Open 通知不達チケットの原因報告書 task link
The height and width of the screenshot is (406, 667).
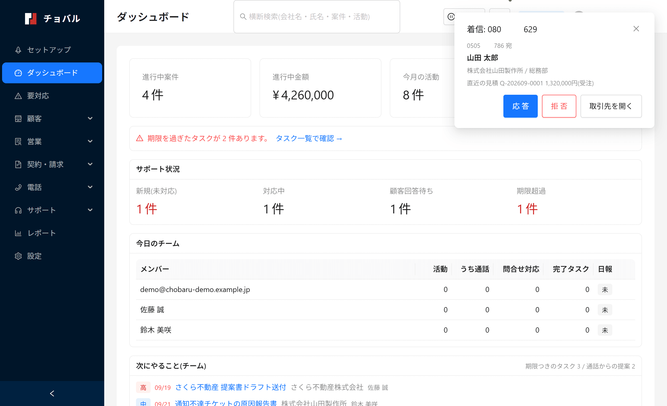click(x=226, y=403)
